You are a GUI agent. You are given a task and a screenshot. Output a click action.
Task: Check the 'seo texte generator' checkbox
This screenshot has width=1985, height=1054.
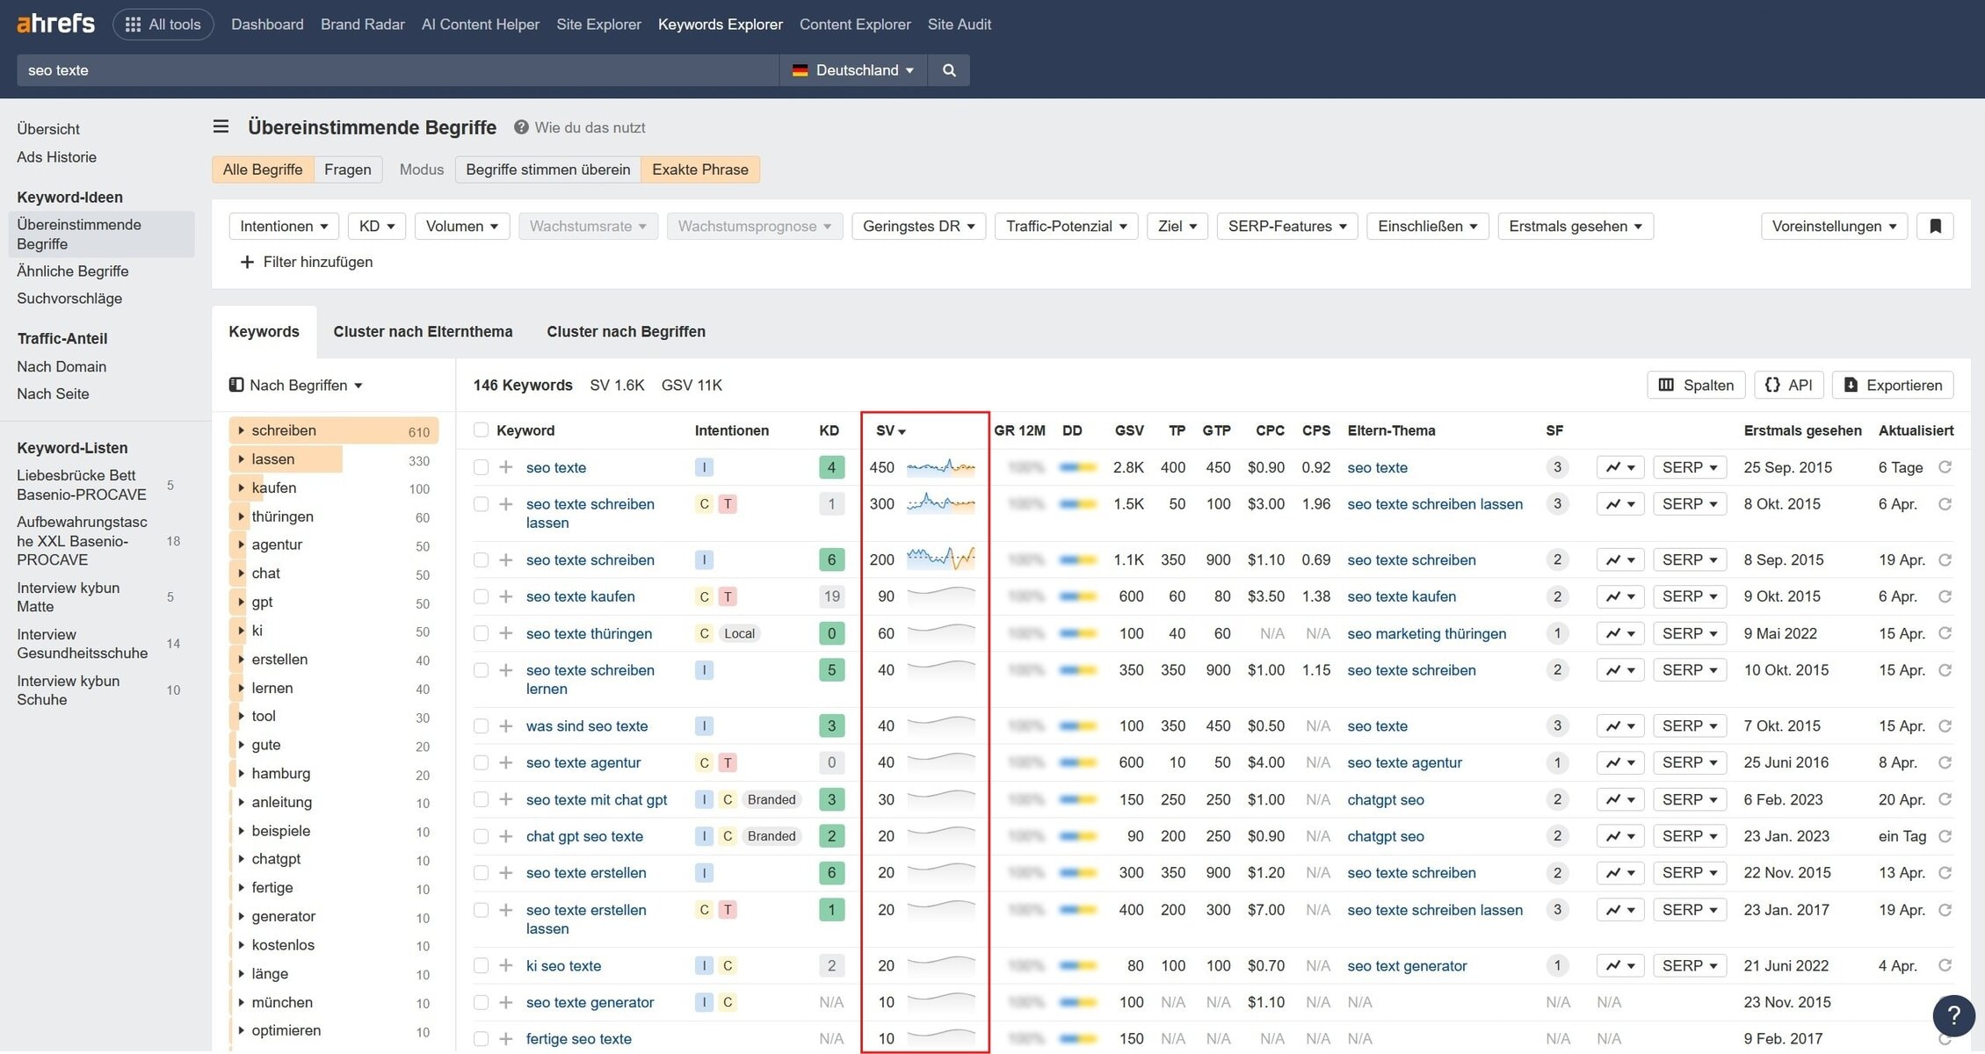481,1002
